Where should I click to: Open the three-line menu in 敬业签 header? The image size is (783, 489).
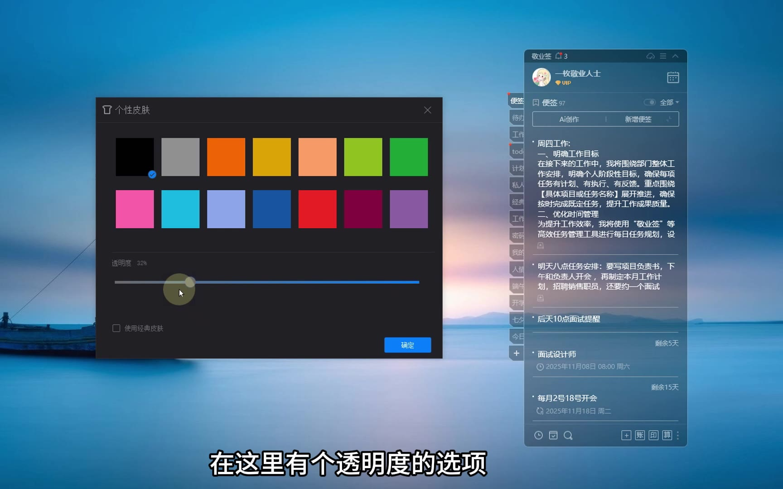pos(663,56)
